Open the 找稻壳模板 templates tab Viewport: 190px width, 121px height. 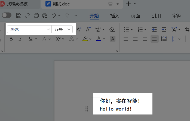click(x=17, y=4)
